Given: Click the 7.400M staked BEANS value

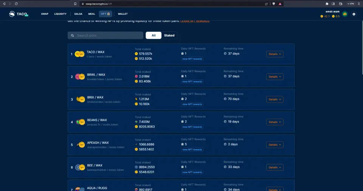Looking at the screenshot, I should 144,122.
